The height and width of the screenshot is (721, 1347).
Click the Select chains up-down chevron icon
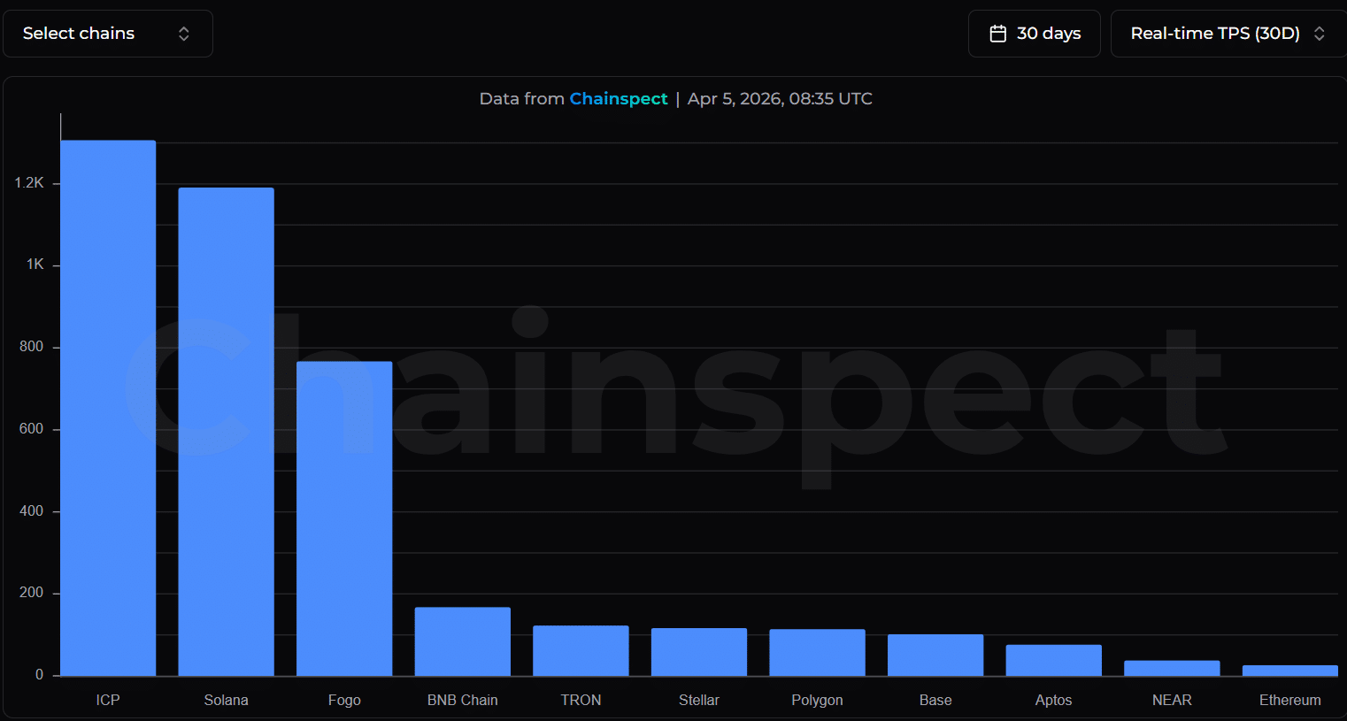184,34
